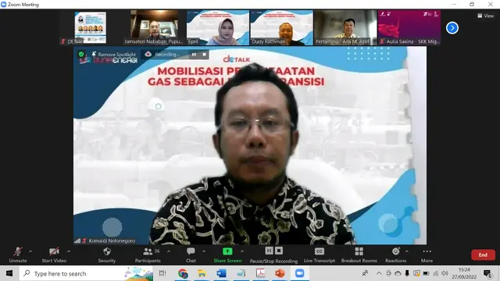
Task: Open Microsoft Word from the taskbar
Action: [221, 273]
